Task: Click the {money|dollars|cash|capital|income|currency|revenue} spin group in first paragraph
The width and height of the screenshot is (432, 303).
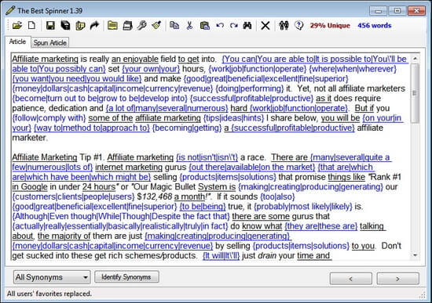Action: coord(112,88)
